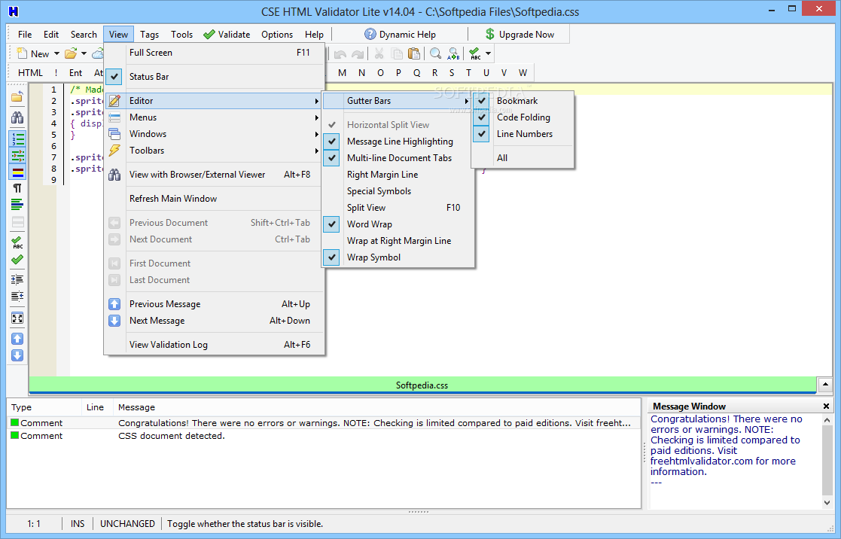Viewport: 841px width, 539px height.
Task: Click sidebar previous message up arrow
Action: point(17,339)
